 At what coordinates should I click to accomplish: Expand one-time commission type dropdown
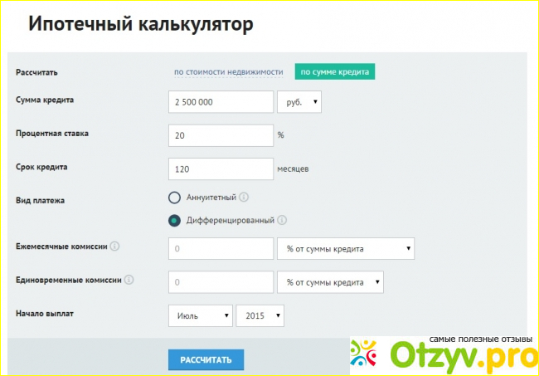click(330, 282)
